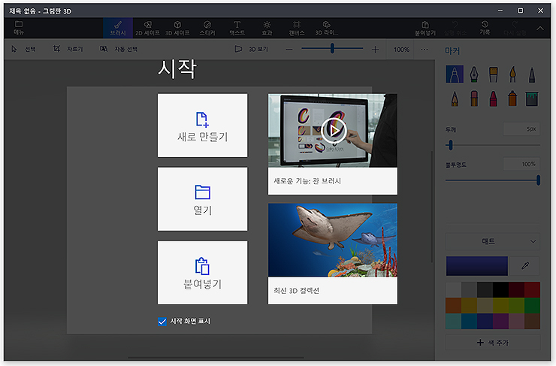Open the 스티커 tab
The width and height of the screenshot is (556, 366).
207,28
